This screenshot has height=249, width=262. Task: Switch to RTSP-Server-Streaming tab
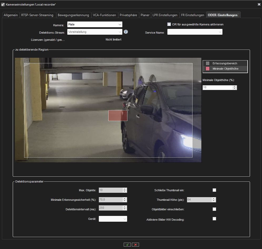37,15
